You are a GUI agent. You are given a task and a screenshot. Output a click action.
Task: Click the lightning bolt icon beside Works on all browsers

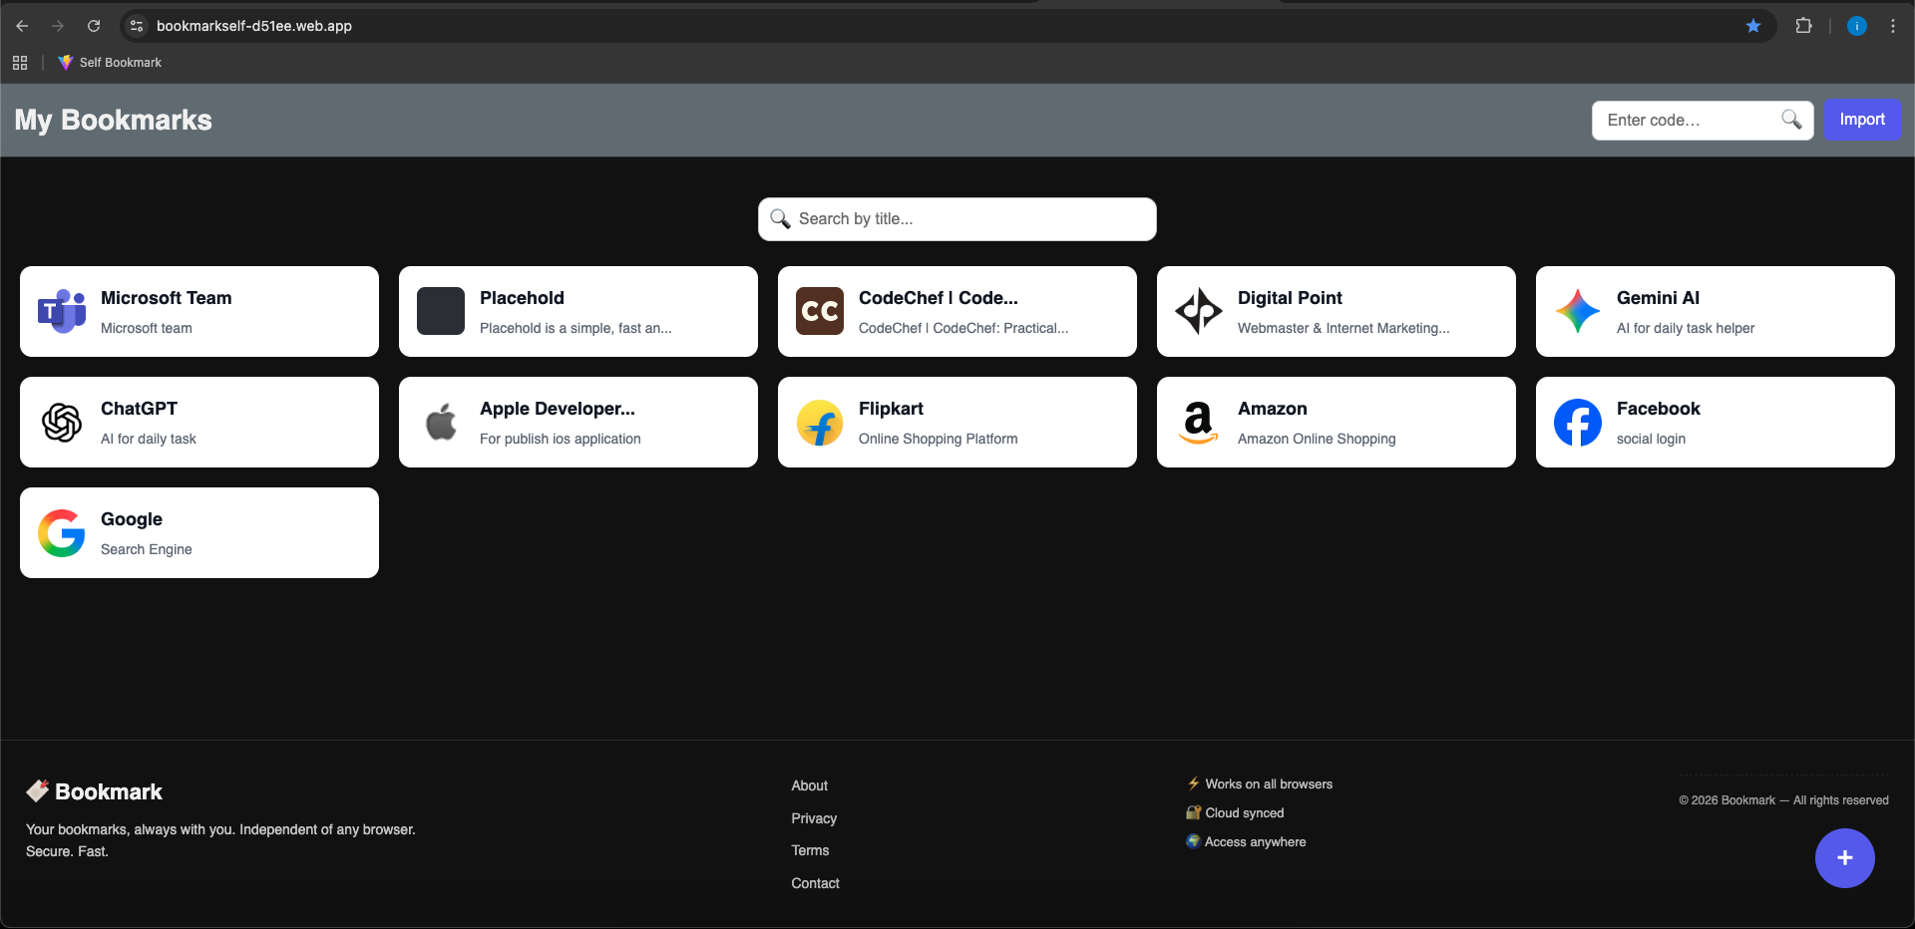click(x=1193, y=783)
